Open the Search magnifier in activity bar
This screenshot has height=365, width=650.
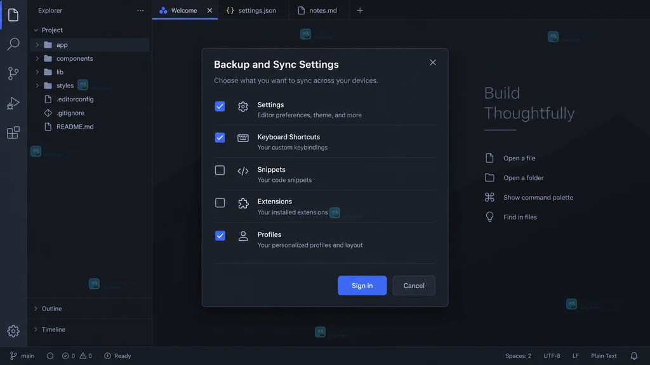(x=13, y=44)
